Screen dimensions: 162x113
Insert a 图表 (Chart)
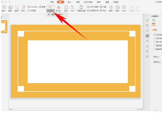[x=42, y=7]
